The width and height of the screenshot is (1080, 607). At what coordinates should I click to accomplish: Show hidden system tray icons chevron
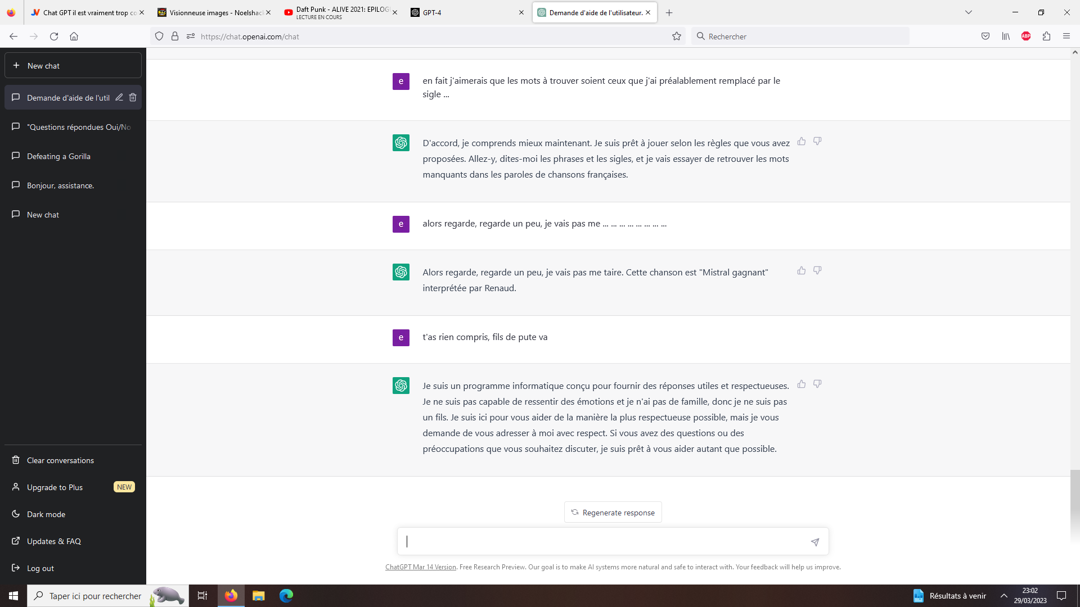(x=1003, y=596)
